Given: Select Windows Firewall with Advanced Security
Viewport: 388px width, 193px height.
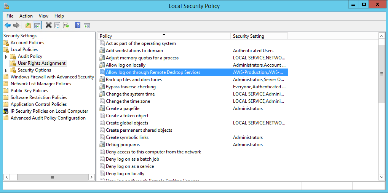Looking at the screenshot, I should (52, 77).
